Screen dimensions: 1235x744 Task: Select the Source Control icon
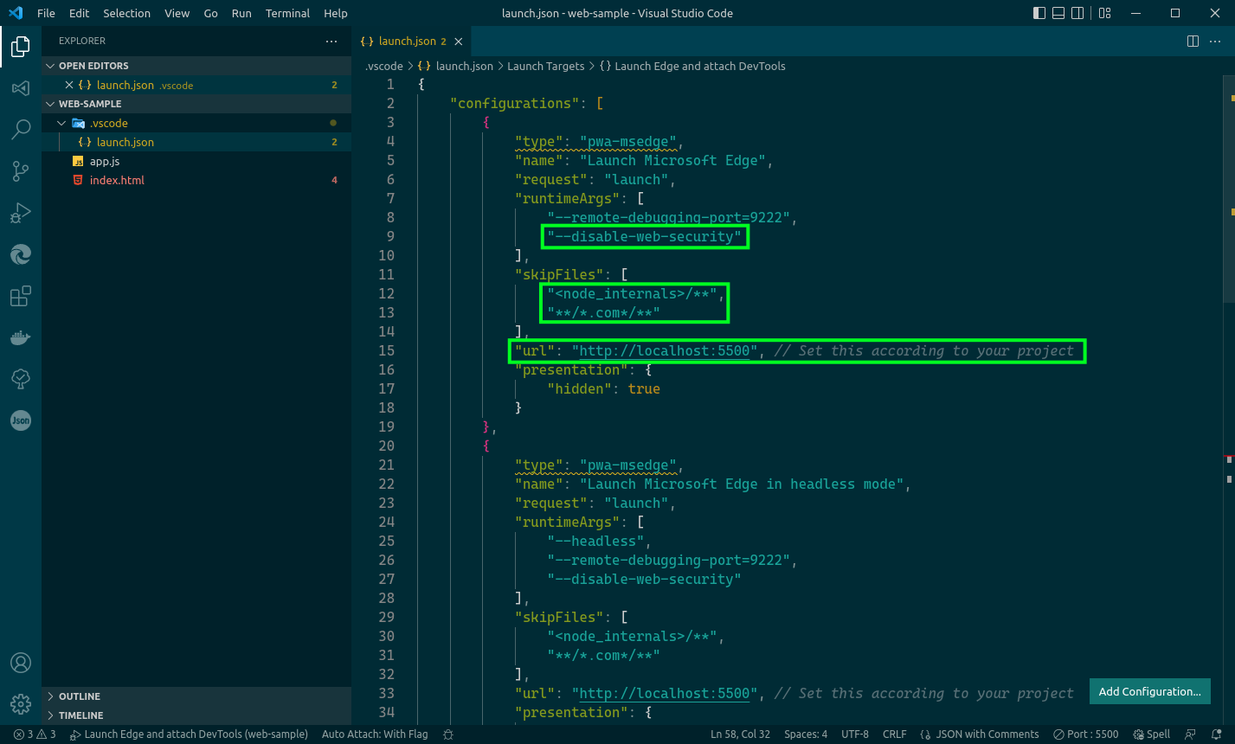coord(20,170)
